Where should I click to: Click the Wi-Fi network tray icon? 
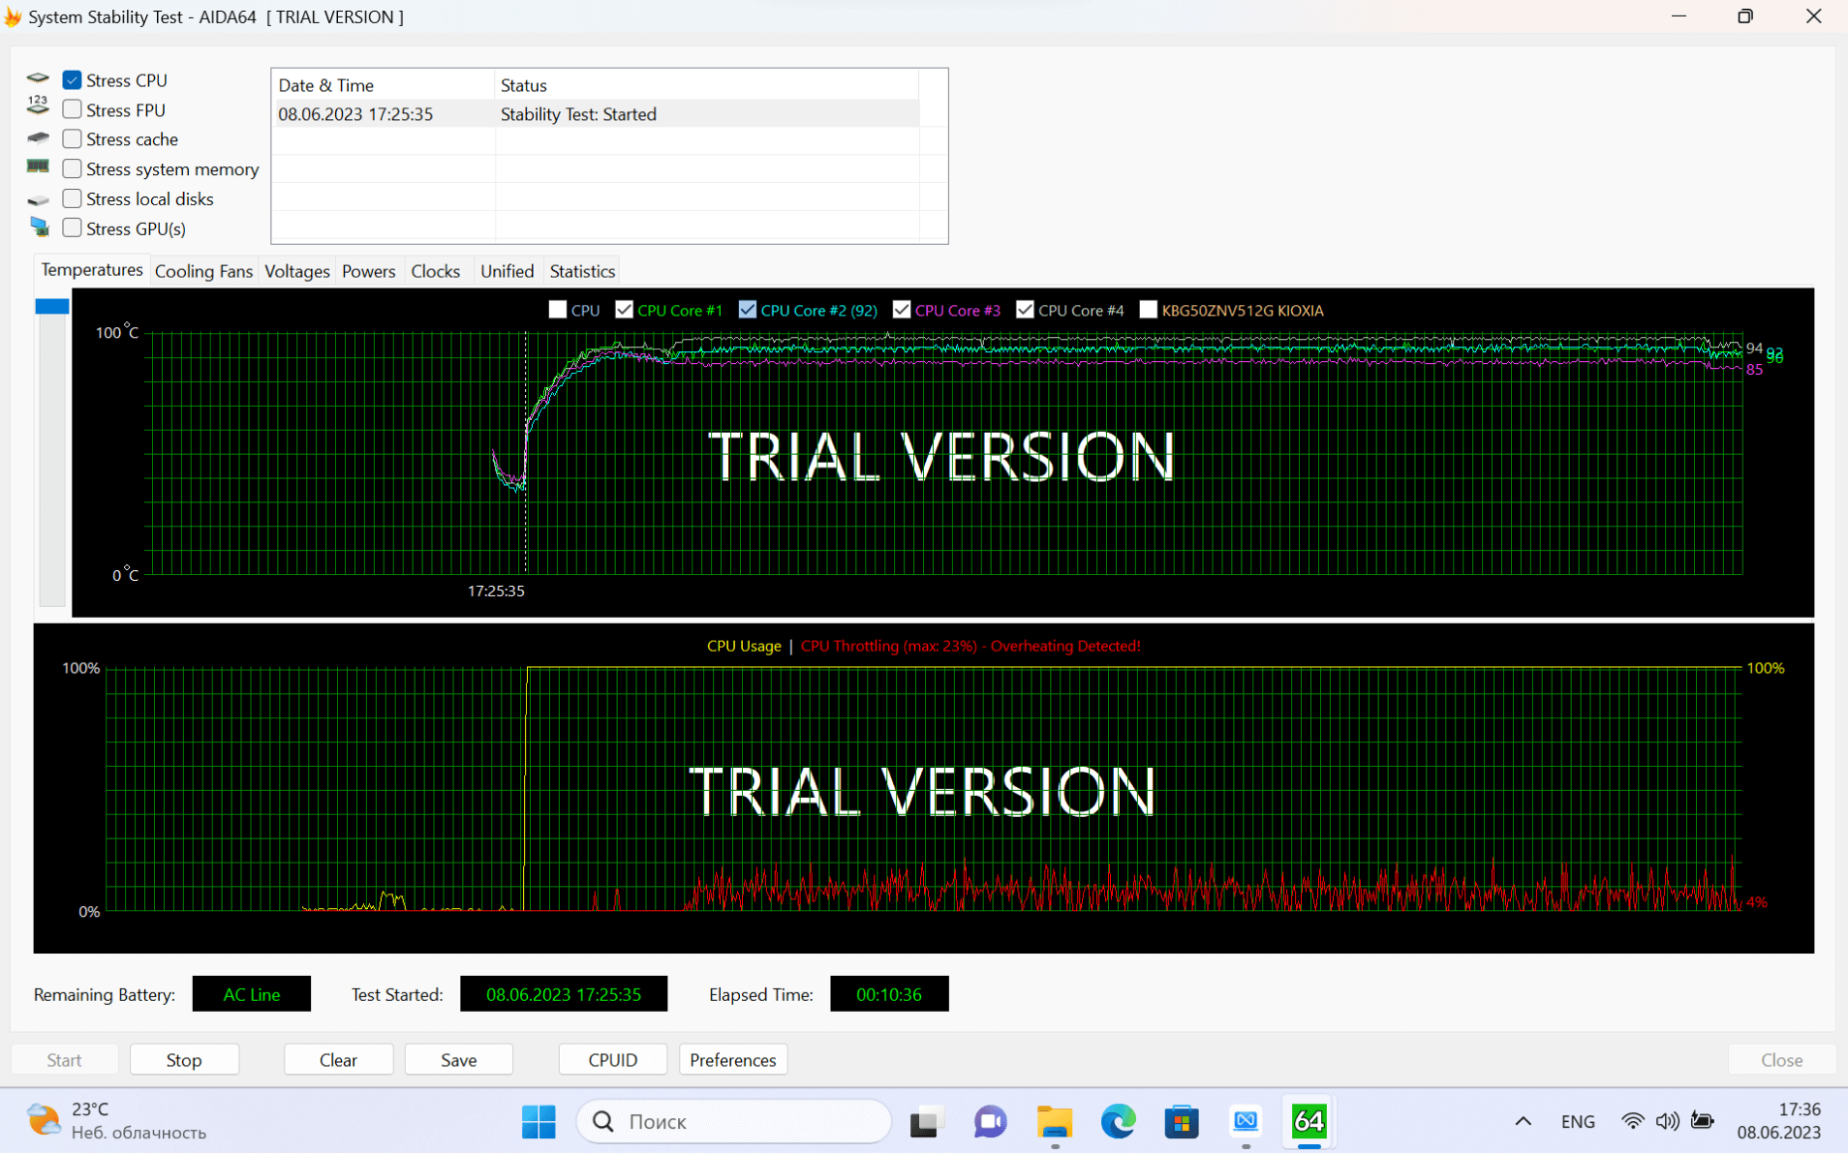point(1632,1121)
